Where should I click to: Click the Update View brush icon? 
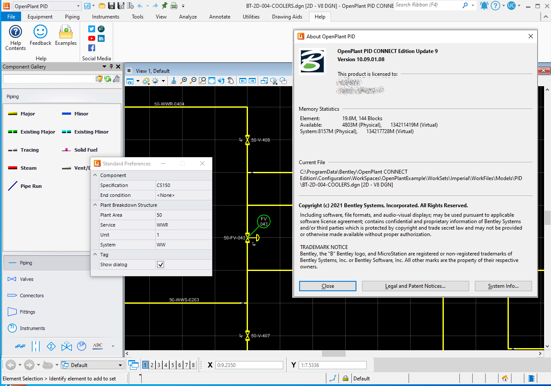click(x=173, y=81)
